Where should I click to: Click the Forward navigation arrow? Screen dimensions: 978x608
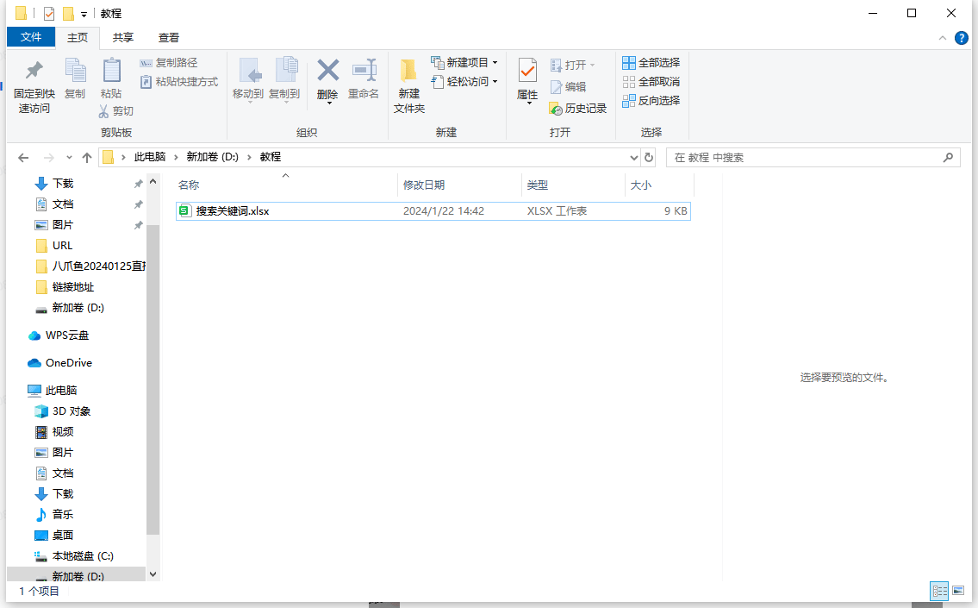pyautogui.click(x=48, y=157)
